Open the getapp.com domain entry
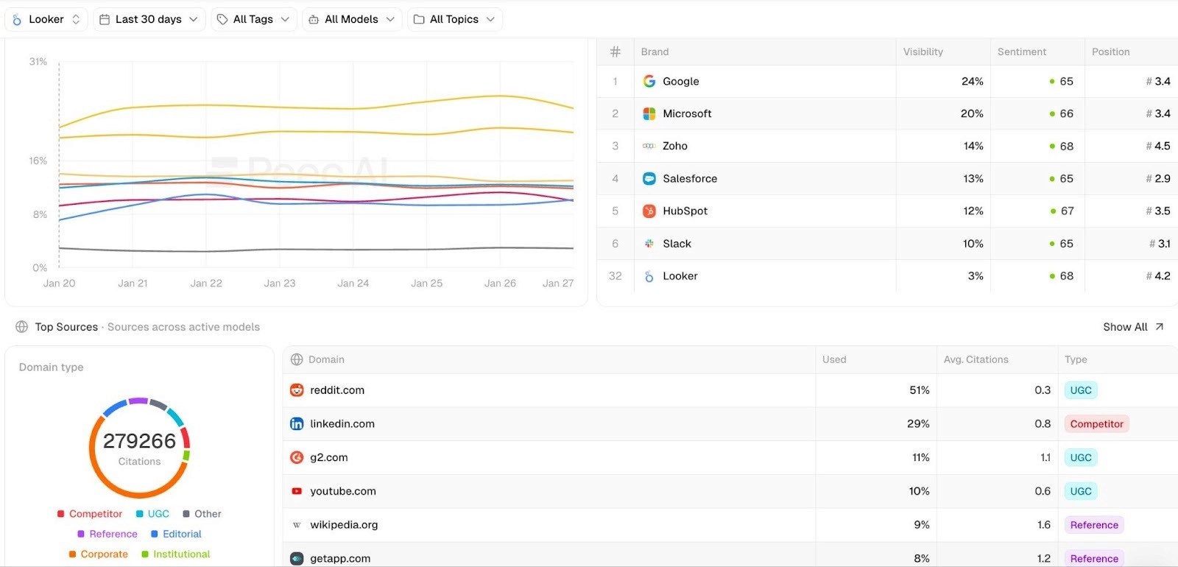Image resolution: width=1178 pixels, height=567 pixels. 340,558
